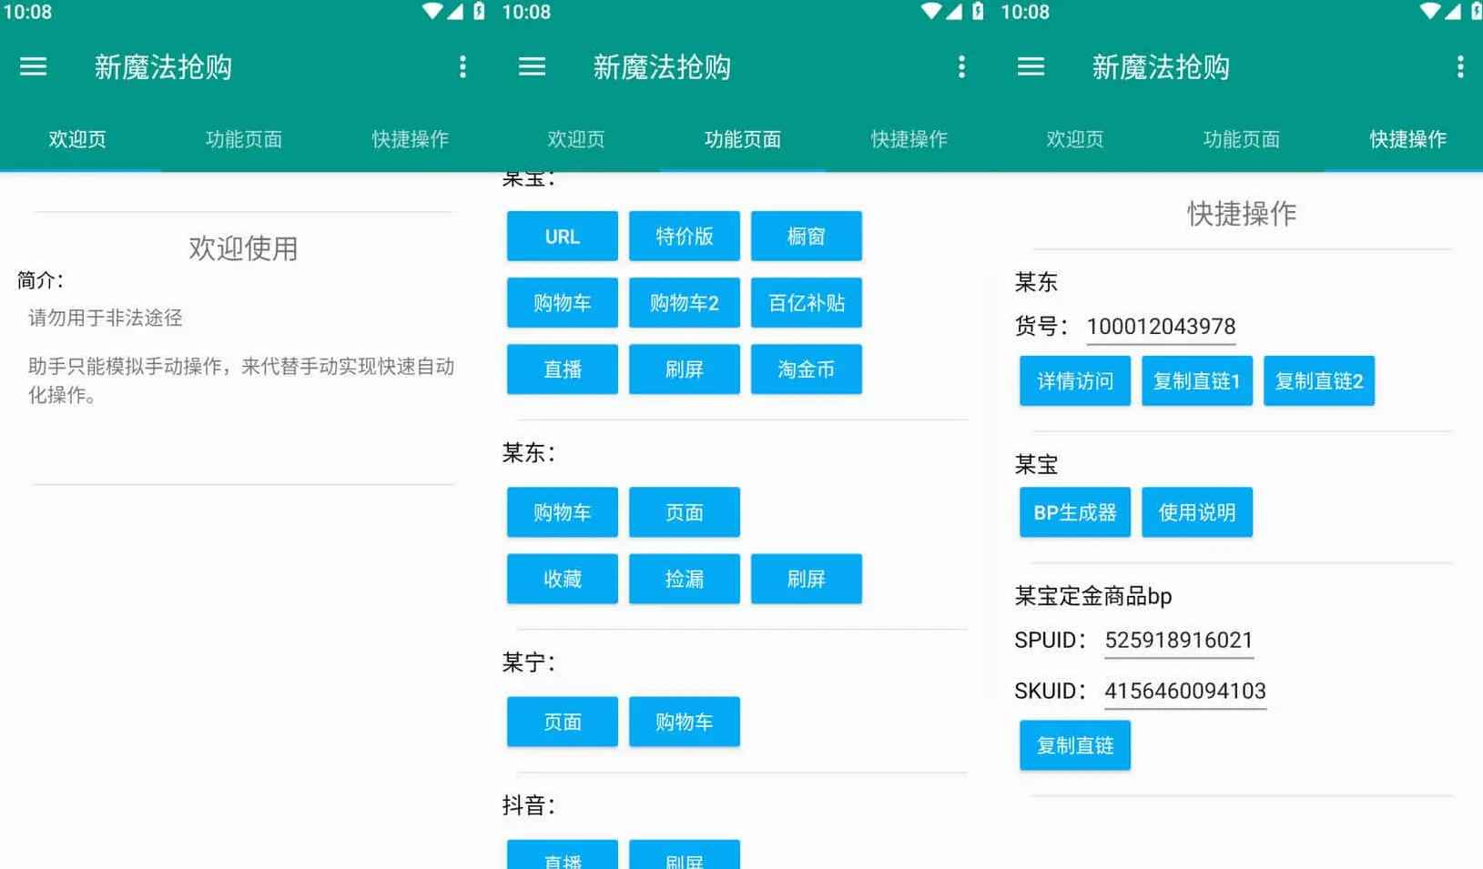Screen dimensions: 1483x869
Task: Open the overflow menu on the leftmost screen
Action: [462, 66]
